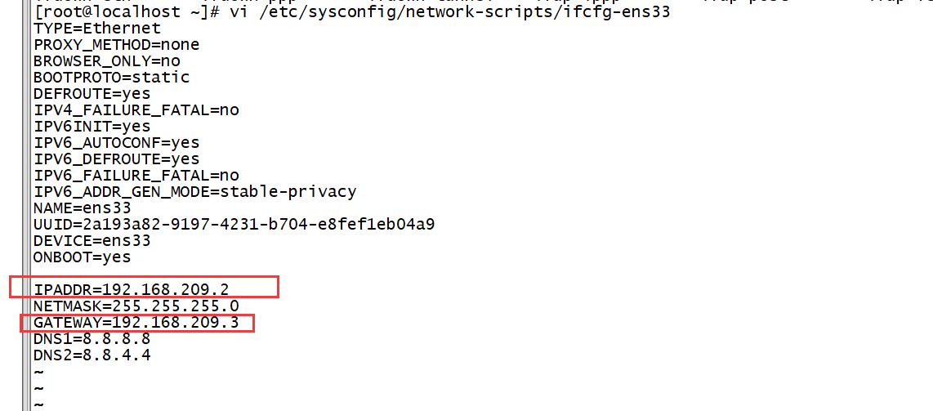Place cursor on BOOTPROTO=static line
The image size is (933, 411).
click(x=112, y=78)
